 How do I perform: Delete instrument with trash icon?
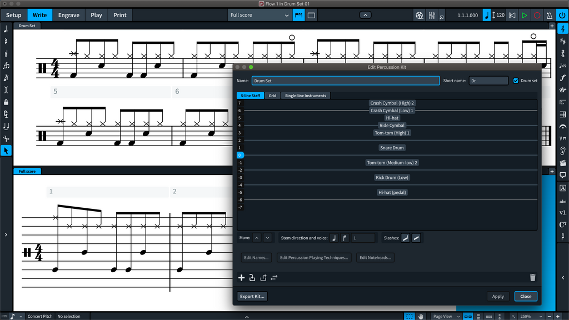click(532, 278)
